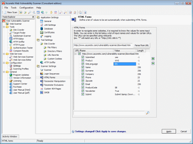
Task: Open the Configuration menu
Action: pos(26,8)
